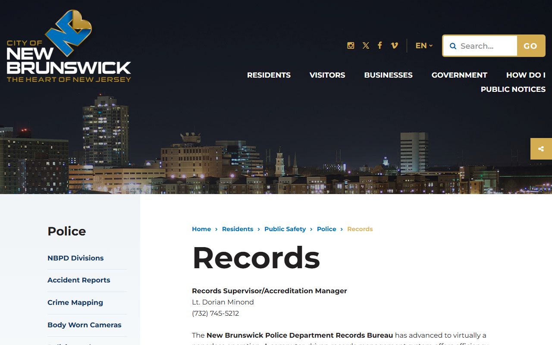Go to Police breadcrumb link
Screen dimensions: 552x345
coord(326,229)
